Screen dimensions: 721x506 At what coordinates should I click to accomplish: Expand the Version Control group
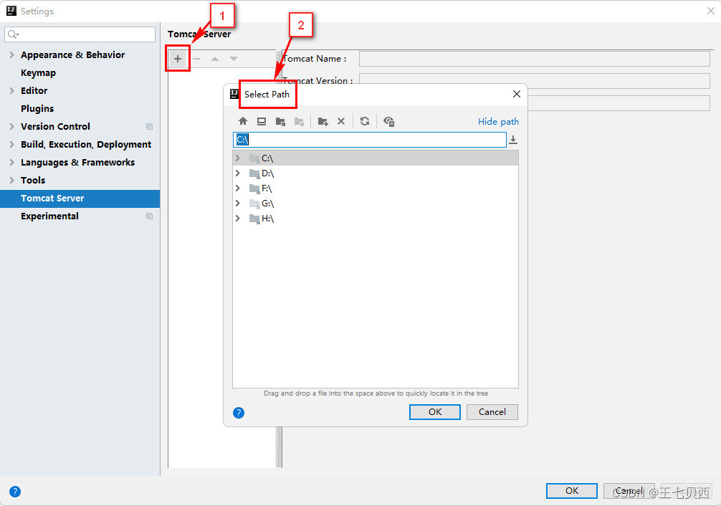click(12, 126)
